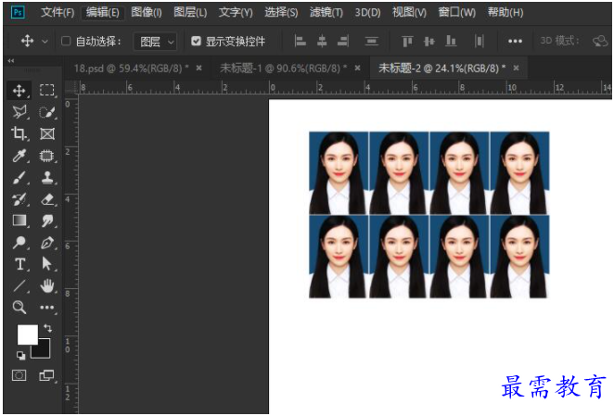The width and height of the screenshot is (614, 416).
Task: Select the Zoom tool
Action: pyautogui.click(x=19, y=308)
